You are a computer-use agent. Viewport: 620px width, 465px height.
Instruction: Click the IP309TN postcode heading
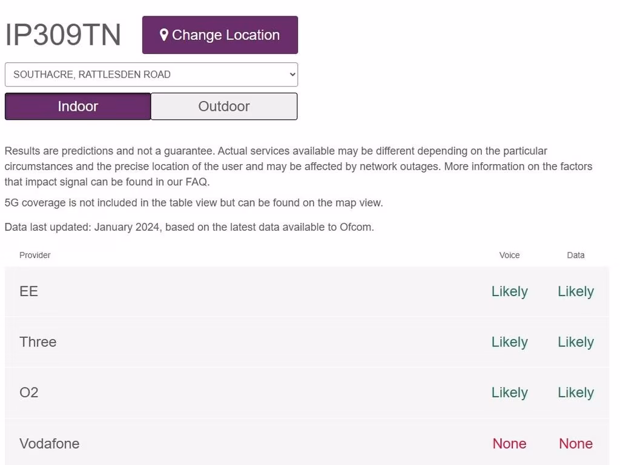click(x=63, y=35)
